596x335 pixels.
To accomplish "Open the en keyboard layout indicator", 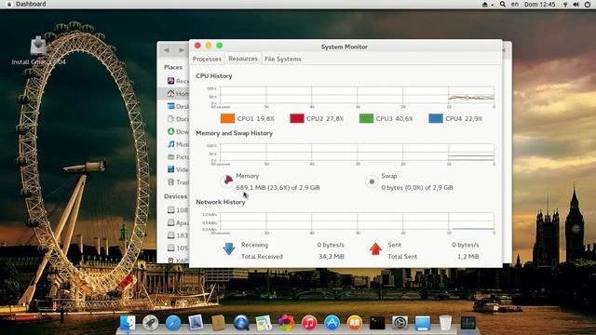I will [515, 4].
